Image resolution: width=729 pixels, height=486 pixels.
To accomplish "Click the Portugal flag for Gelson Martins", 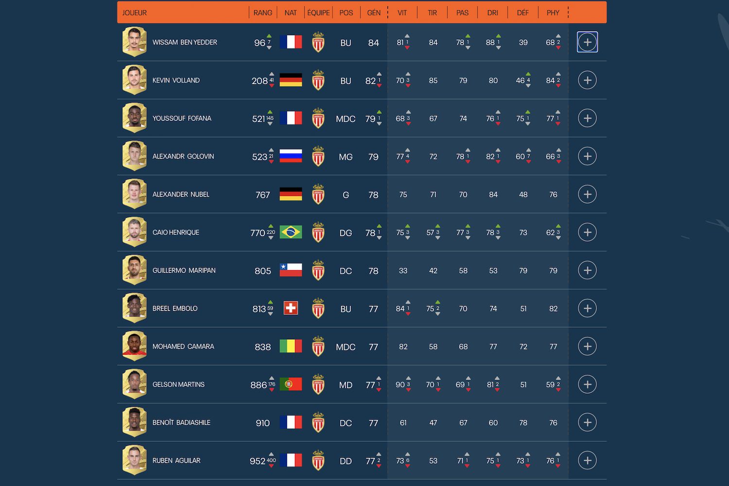I will (291, 384).
